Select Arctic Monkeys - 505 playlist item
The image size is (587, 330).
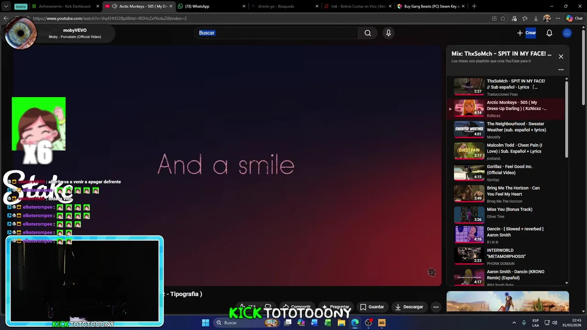pos(507,109)
